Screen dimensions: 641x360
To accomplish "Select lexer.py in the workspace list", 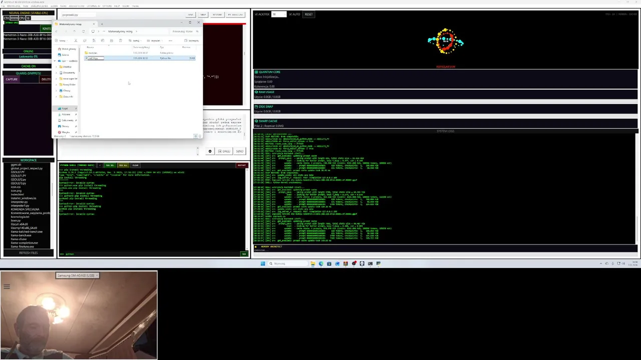I will pos(16,220).
